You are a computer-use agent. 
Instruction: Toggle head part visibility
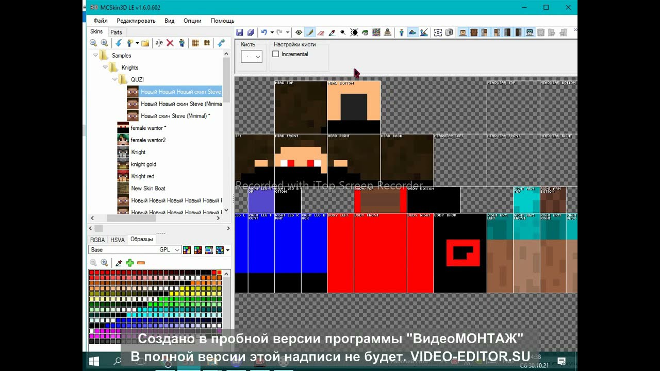(463, 32)
